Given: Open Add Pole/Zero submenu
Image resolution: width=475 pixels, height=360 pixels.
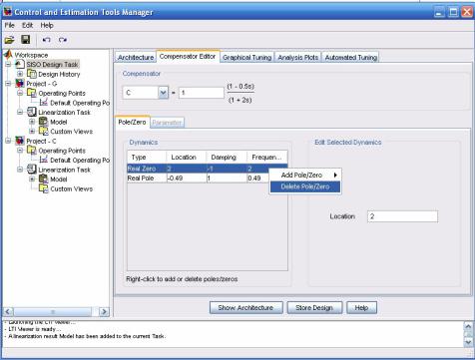Looking at the screenshot, I should [305, 175].
